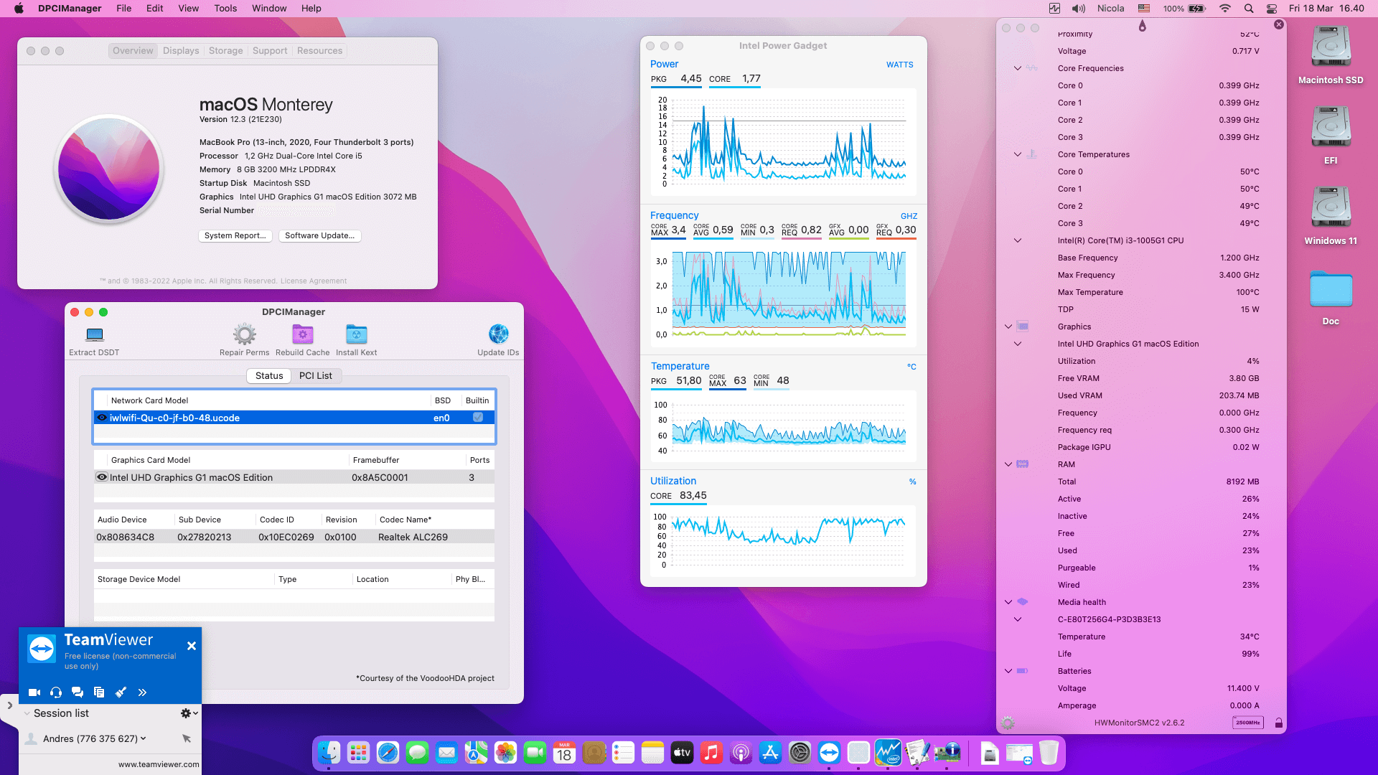Open Finder from the Dock
The image size is (1378, 775).
click(329, 753)
